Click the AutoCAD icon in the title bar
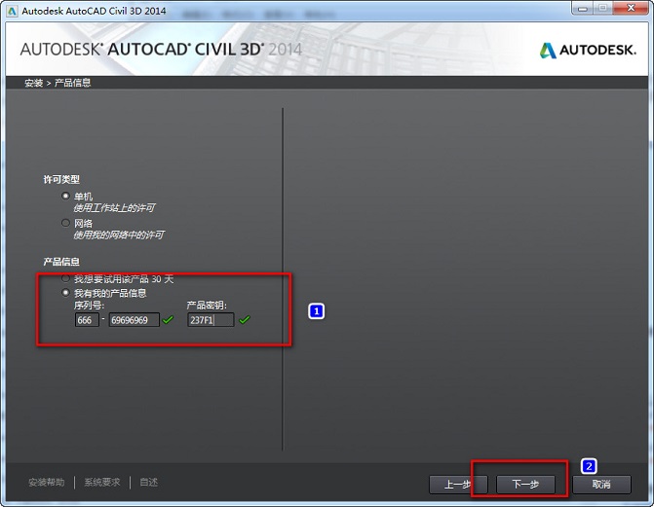 click(12, 11)
